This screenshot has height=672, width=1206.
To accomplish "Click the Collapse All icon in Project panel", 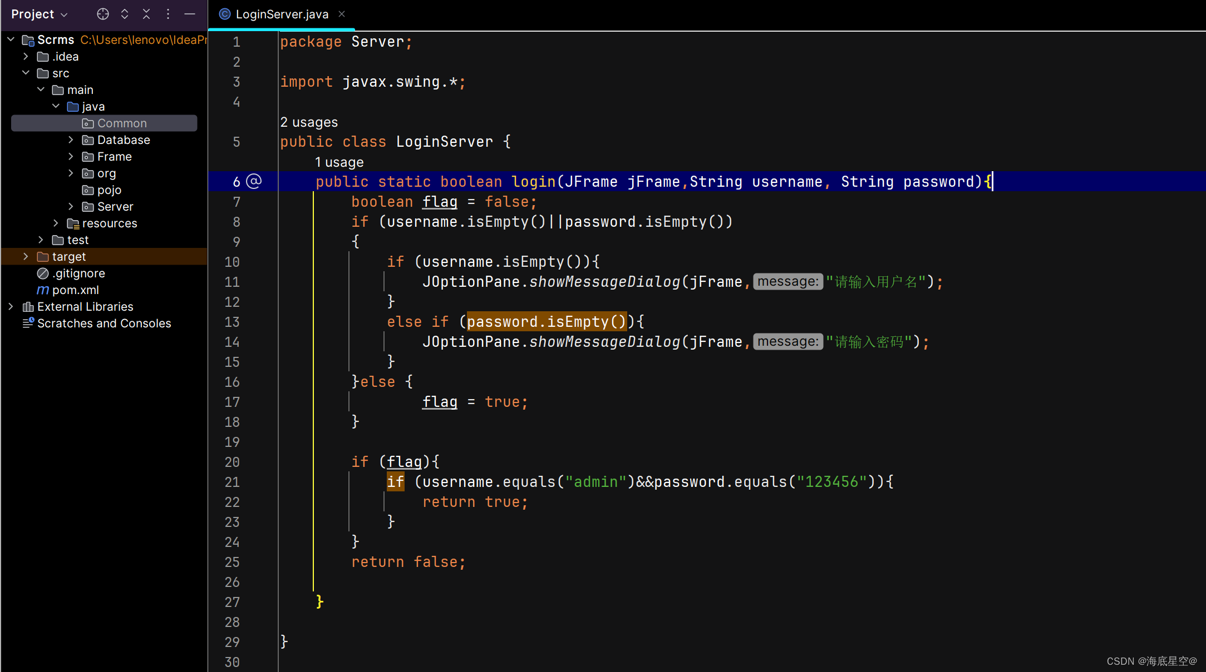I will [146, 14].
